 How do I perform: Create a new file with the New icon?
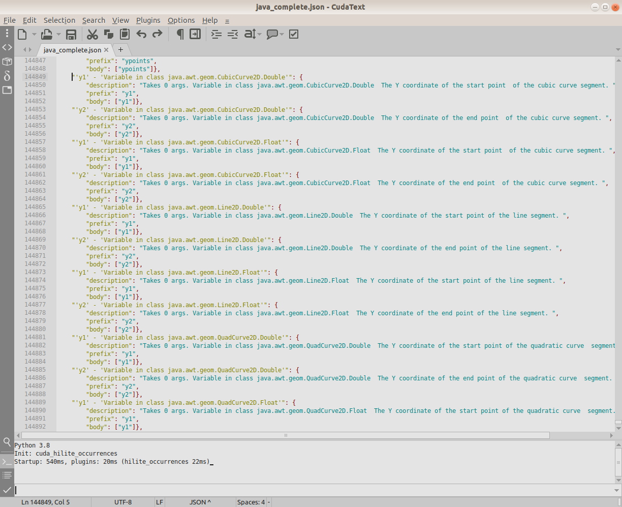pos(22,34)
